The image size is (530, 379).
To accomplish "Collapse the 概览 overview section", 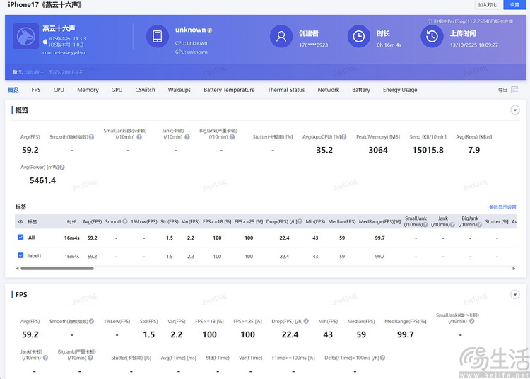I will 514,110.
